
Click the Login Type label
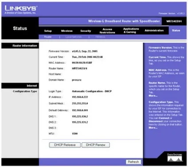click(x=55, y=91)
